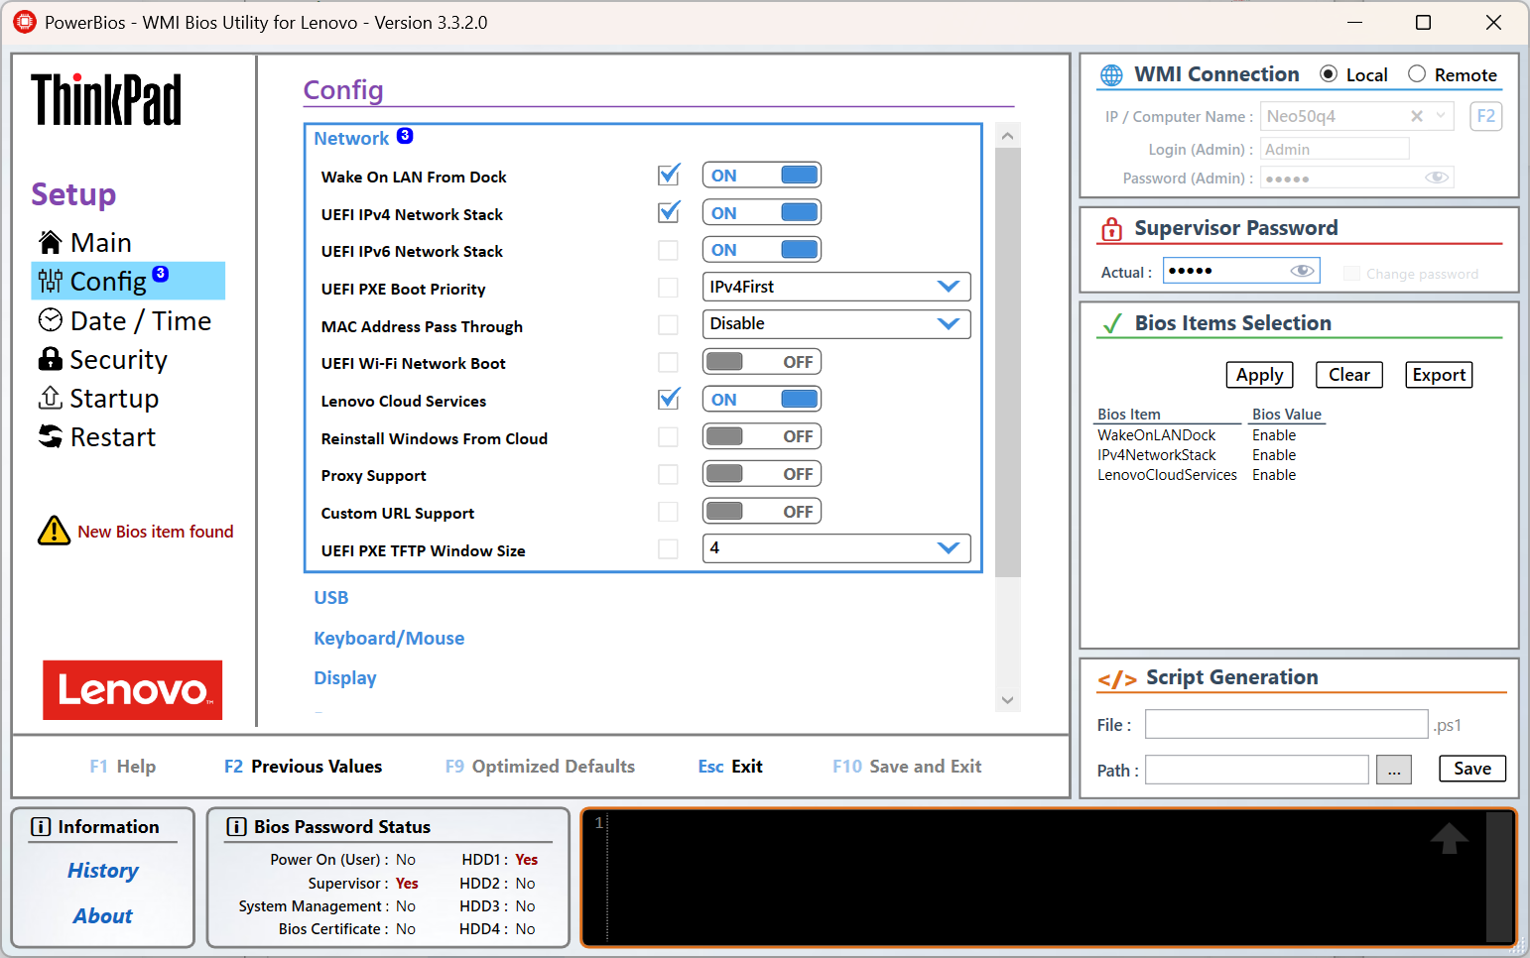Open the Security setup page

(x=117, y=360)
